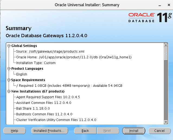Select Assistant Common Files 11.2.0.4.0
173x140 pixels.
tap(44, 103)
